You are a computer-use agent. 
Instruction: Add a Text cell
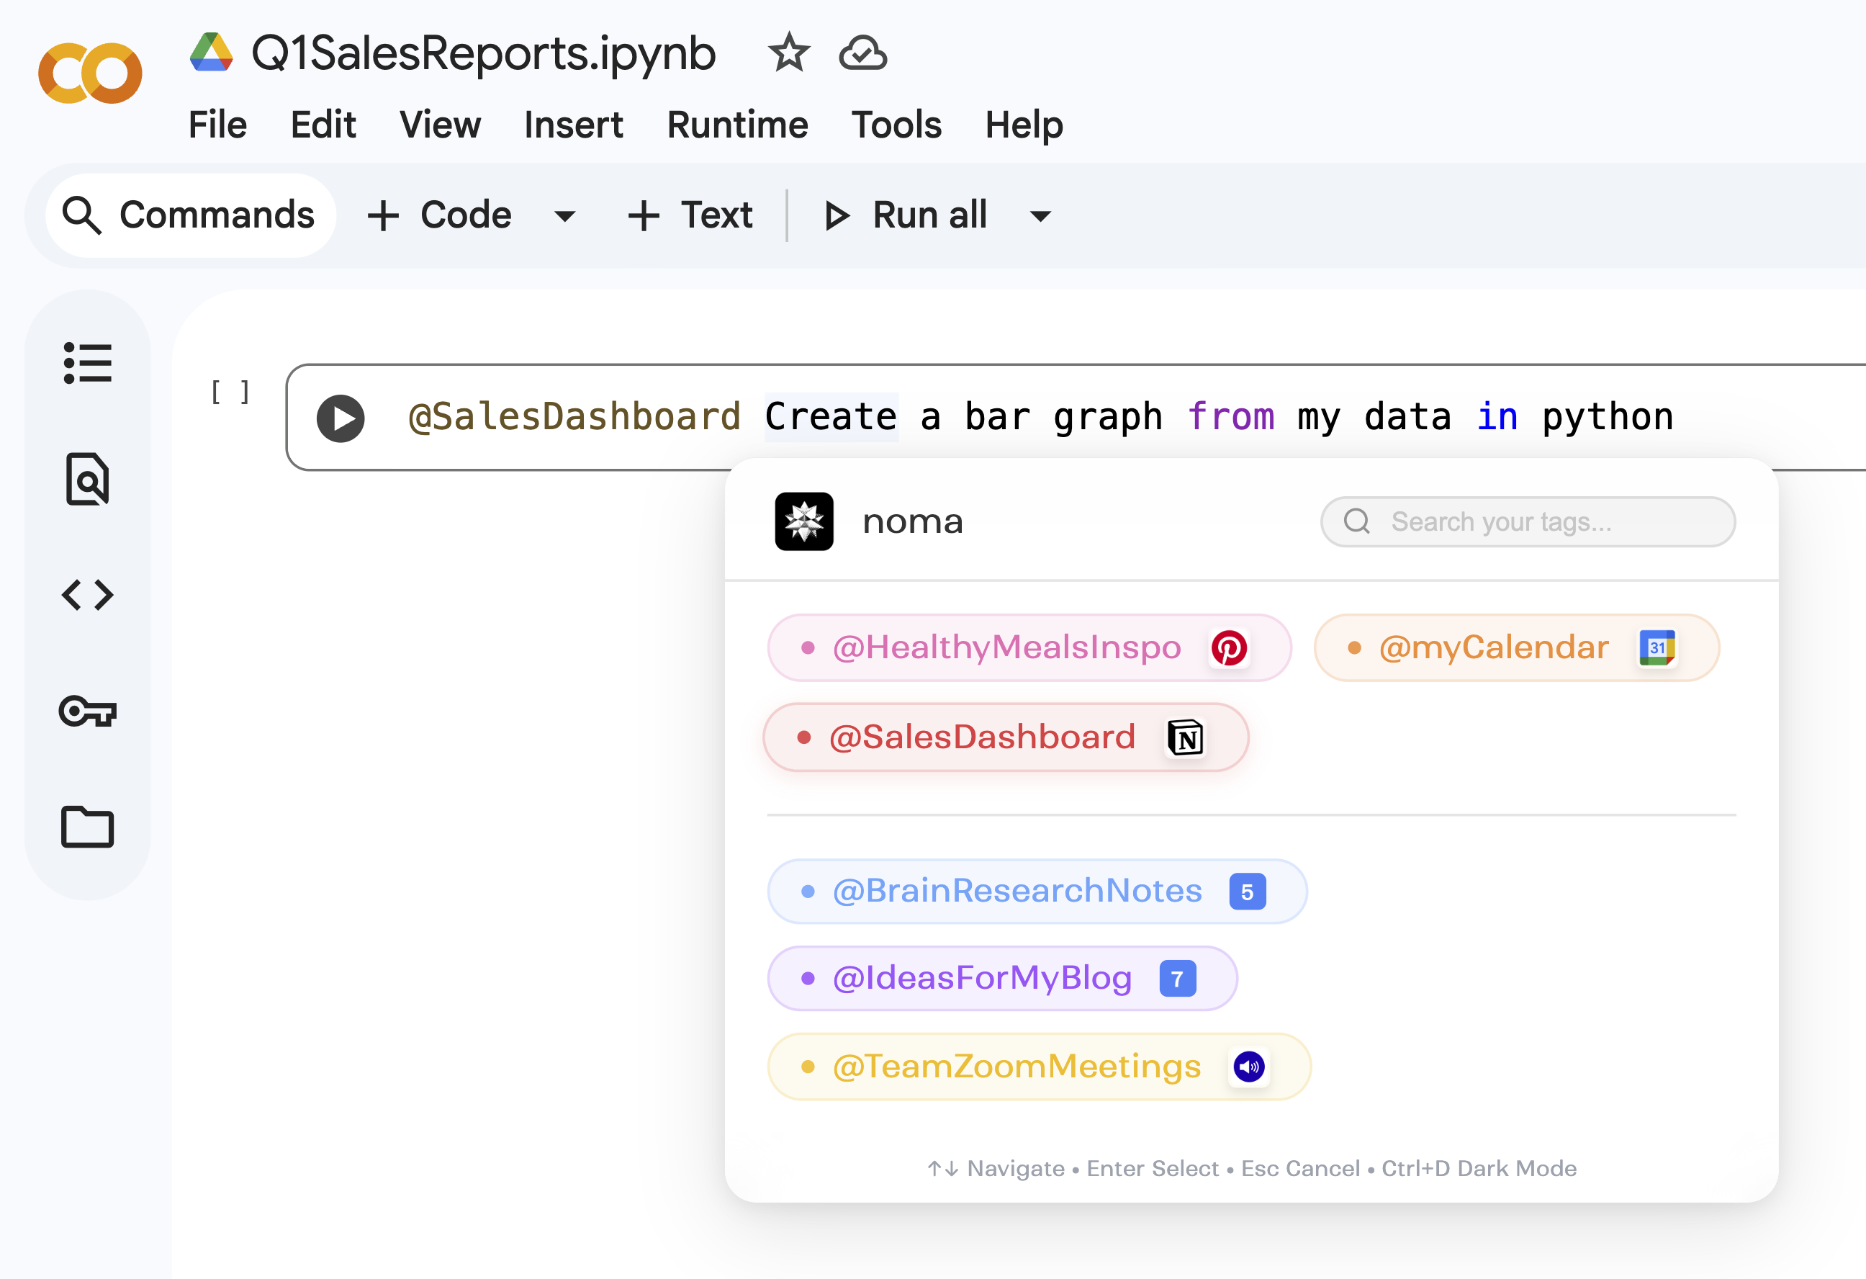tap(690, 215)
